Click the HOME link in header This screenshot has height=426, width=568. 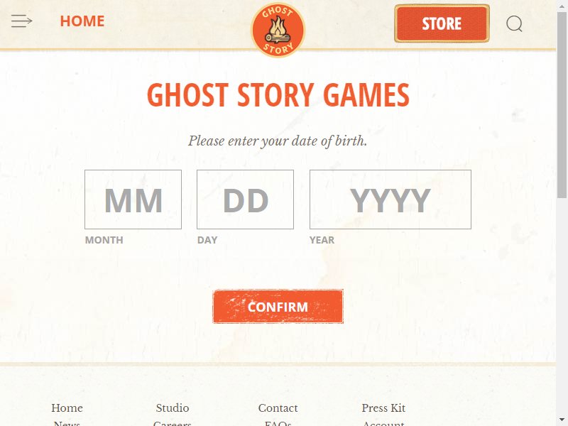point(82,21)
